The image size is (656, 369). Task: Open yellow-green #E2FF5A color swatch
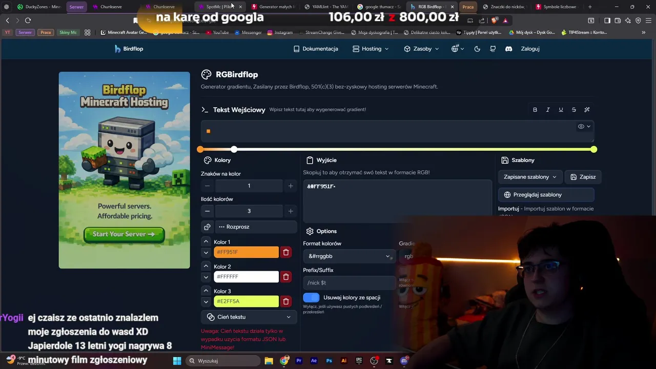[246, 301]
